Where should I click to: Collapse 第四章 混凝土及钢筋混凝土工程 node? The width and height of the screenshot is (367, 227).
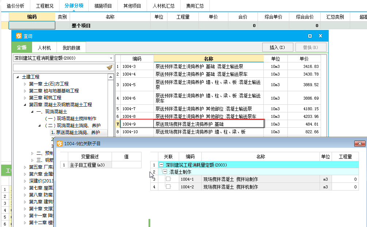point(25,105)
